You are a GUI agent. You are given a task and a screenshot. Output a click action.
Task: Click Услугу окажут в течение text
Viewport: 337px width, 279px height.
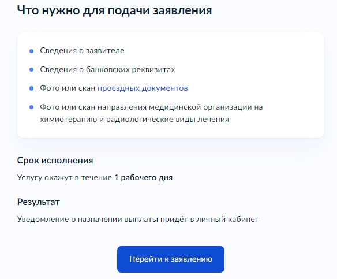point(65,178)
